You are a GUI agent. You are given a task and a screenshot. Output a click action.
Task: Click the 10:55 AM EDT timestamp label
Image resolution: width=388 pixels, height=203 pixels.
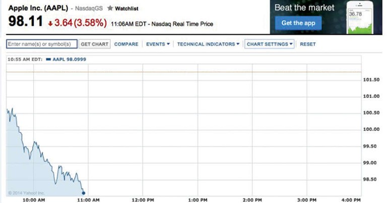(25, 60)
